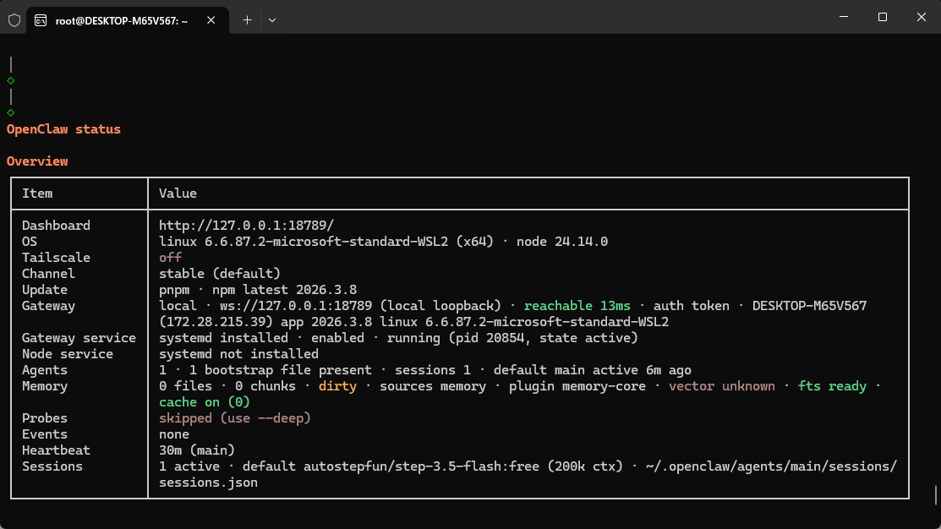Click the Channel row label

click(48, 274)
